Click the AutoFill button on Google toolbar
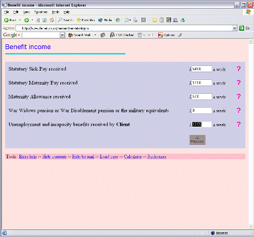The image size is (254, 237). tap(145, 35)
